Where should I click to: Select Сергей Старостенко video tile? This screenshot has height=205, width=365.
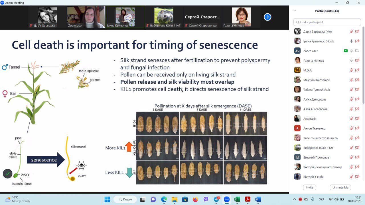(x=202, y=17)
